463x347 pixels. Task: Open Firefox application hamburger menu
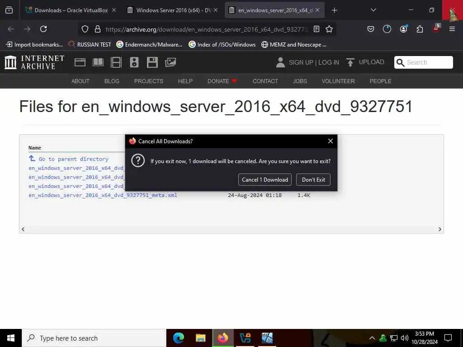click(x=452, y=29)
